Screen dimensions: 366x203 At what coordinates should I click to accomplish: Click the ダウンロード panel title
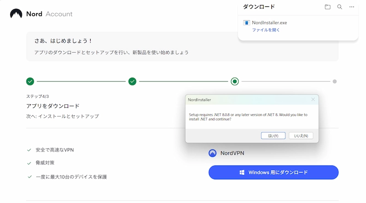259,7
